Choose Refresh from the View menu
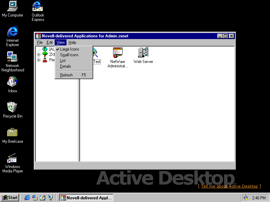Screen dimensions: 270x202 pos(74,75)
